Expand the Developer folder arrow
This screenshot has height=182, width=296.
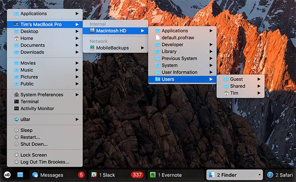[x=211, y=45]
